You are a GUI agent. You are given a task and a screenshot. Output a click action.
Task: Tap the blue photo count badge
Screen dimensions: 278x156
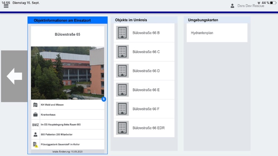point(104,99)
